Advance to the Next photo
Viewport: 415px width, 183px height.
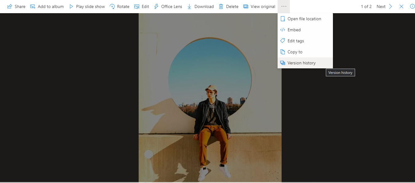[x=381, y=6]
